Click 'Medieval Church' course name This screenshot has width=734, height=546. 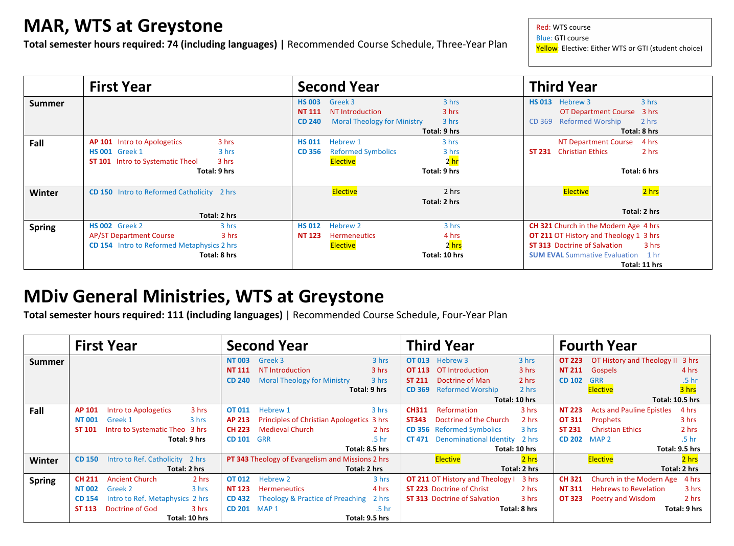tap(286, 430)
